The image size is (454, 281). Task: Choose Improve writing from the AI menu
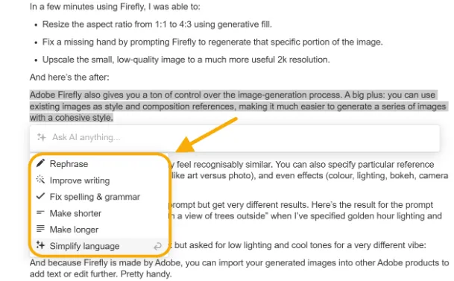pos(80,180)
